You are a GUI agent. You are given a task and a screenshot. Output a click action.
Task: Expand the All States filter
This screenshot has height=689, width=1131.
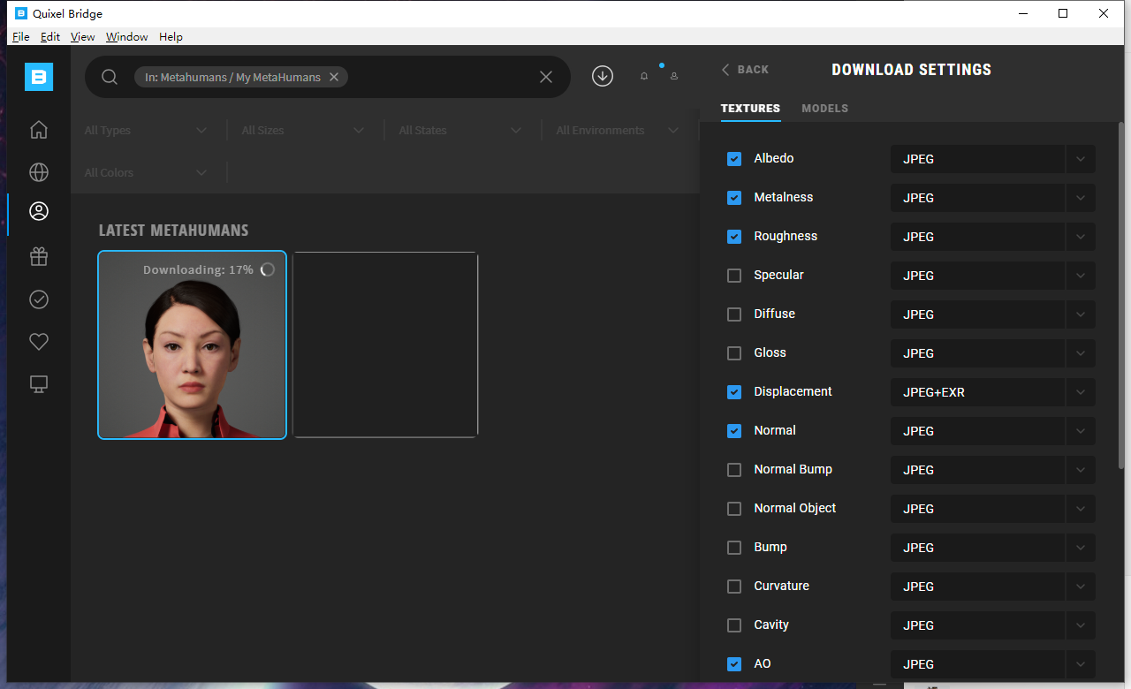(x=460, y=131)
